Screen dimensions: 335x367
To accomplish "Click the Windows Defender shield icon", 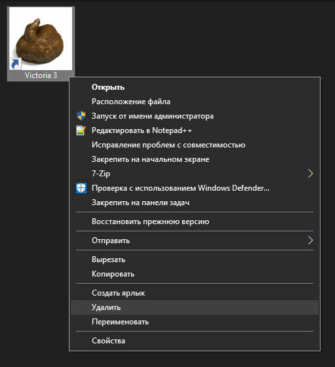I will coord(81,188).
